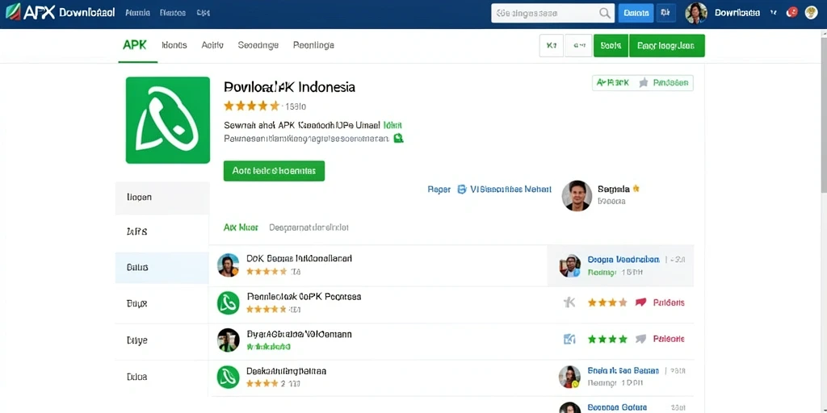This screenshot has height=413, width=827.
Task: Open the 'Seonnse Gofara' user link
Action: 617,407
